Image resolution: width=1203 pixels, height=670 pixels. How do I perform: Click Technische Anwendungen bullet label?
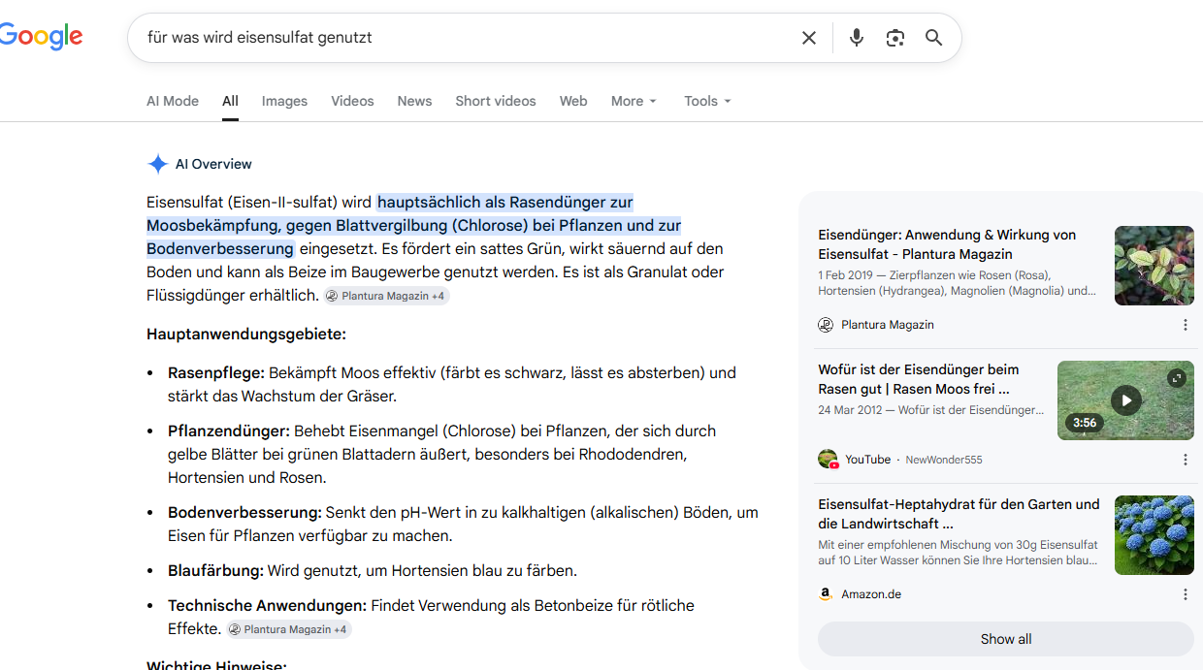(267, 605)
